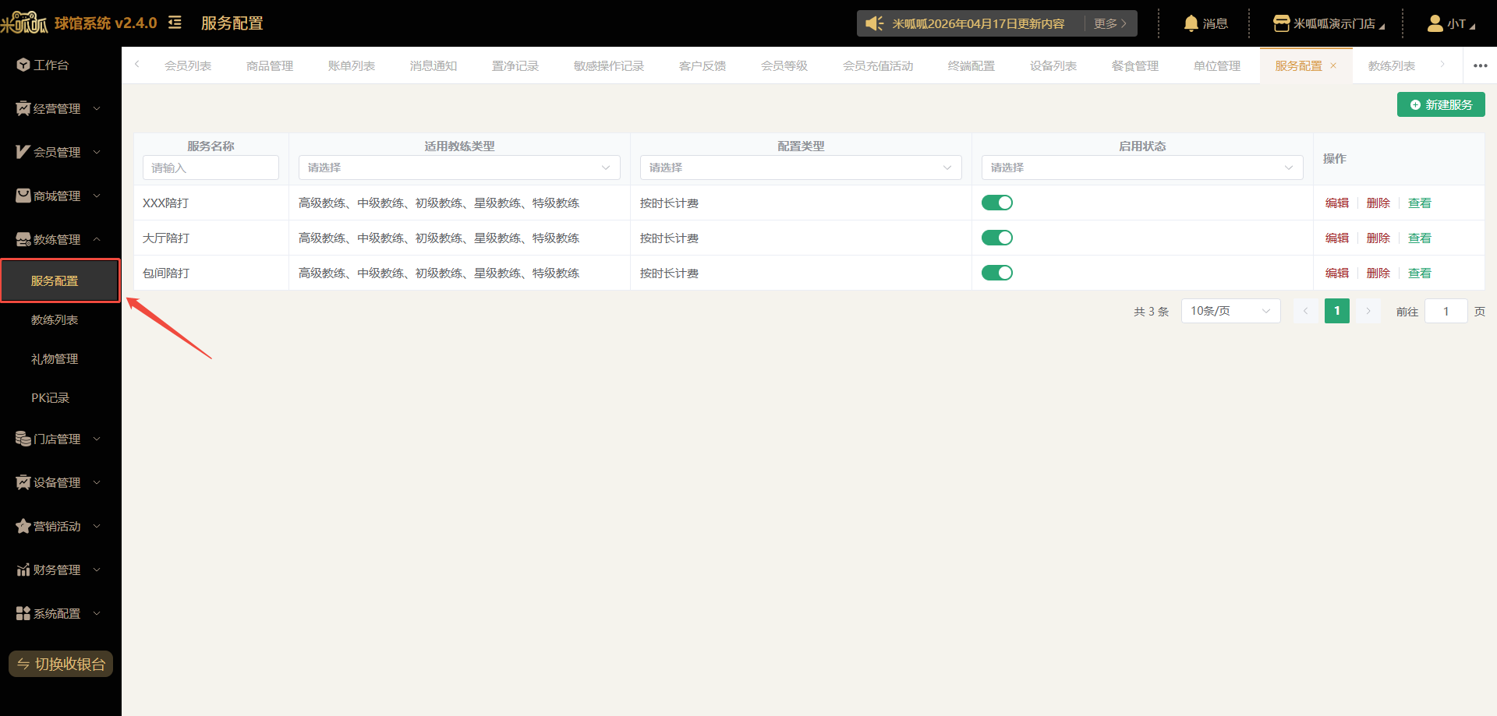Image resolution: width=1497 pixels, height=716 pixels.
Task: Open notifications via the bell icon
Action: click(1191, 23)
